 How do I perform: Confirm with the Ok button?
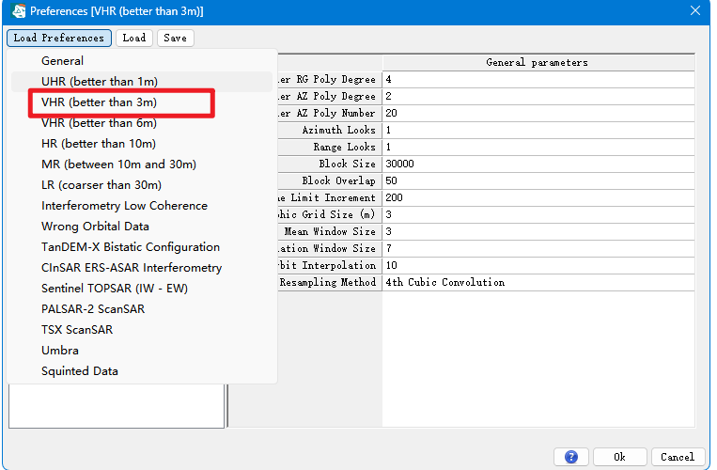point(619,456)
